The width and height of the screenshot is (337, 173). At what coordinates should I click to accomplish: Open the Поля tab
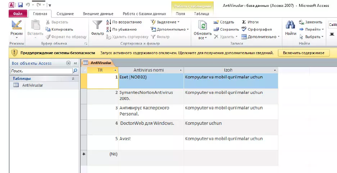[x=180, y=14]
